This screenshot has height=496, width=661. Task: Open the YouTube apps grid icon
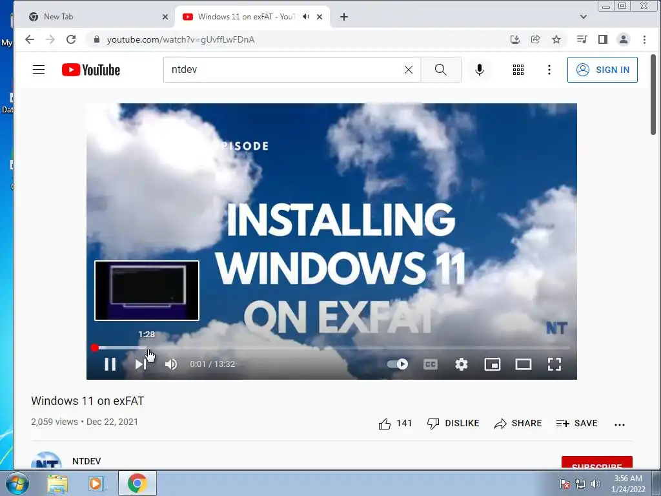(x=518, y=70)
